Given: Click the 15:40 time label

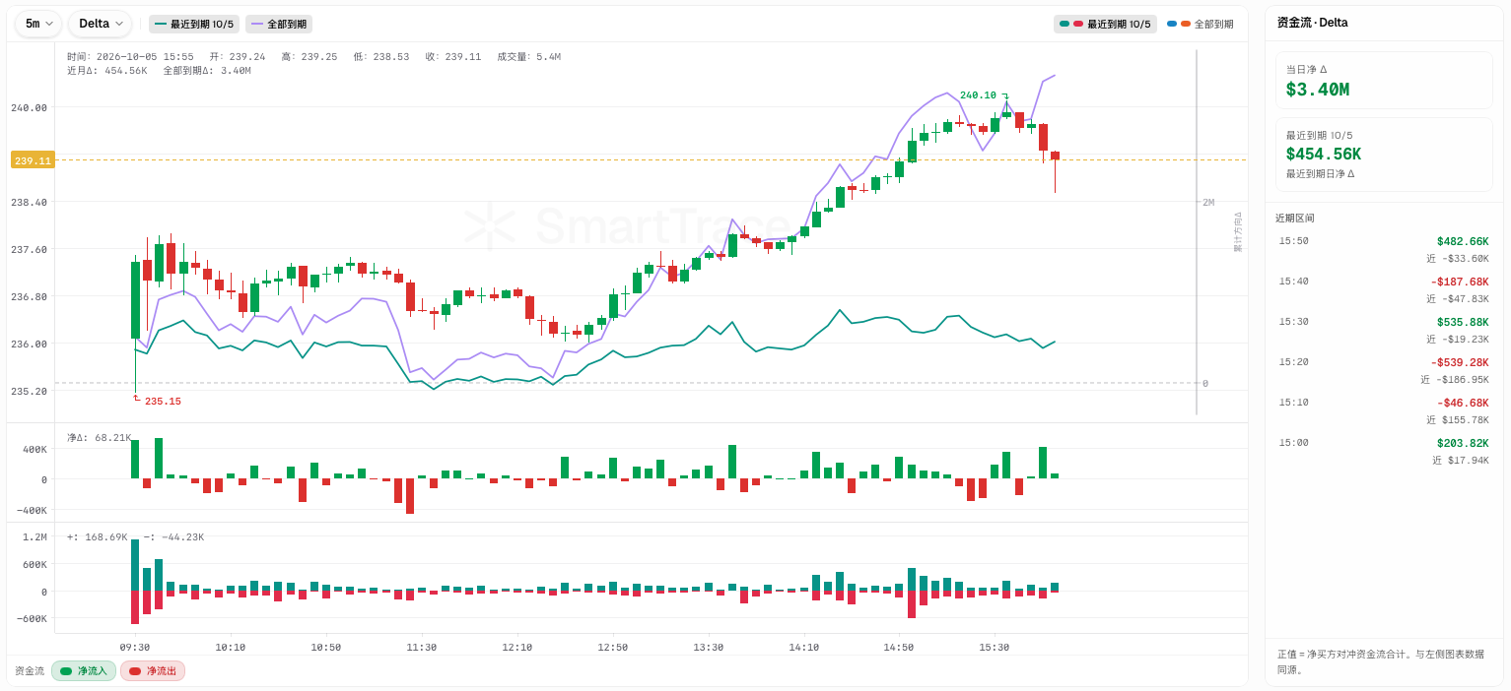Looking at the screenshot, I should [x=1294, y=282].
